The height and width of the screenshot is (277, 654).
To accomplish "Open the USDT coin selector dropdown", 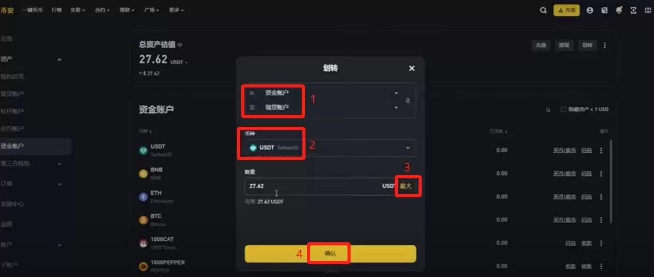I will point(330,148).
